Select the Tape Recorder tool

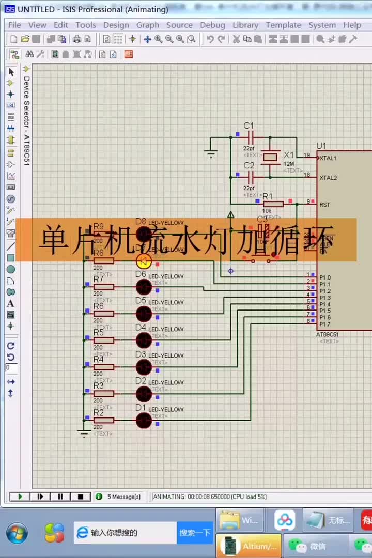tap(11, 187)
